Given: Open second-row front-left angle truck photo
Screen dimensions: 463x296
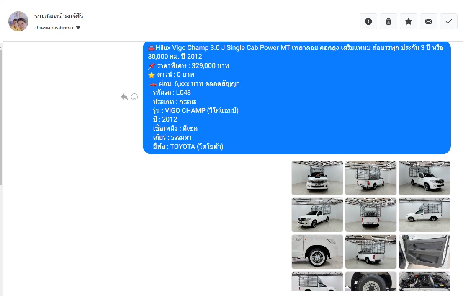Looking at the screenshot, I should click(x=317, y=215).
